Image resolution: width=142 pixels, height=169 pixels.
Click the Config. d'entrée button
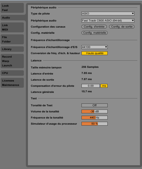pyautogui.click(x=94, y=27)
